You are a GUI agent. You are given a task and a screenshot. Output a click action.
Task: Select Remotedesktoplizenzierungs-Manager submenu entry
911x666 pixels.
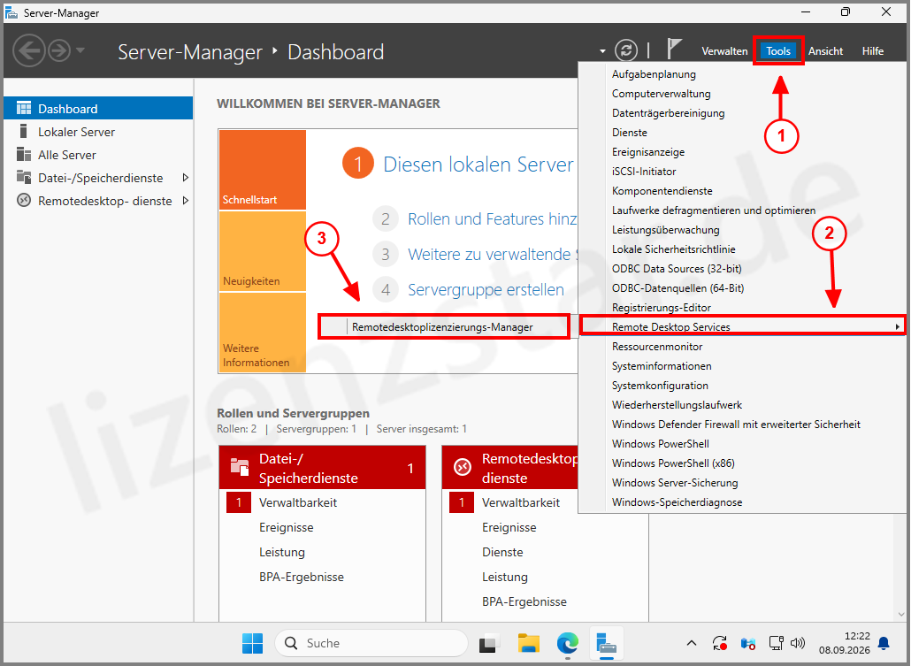click(x=444, y=326)
